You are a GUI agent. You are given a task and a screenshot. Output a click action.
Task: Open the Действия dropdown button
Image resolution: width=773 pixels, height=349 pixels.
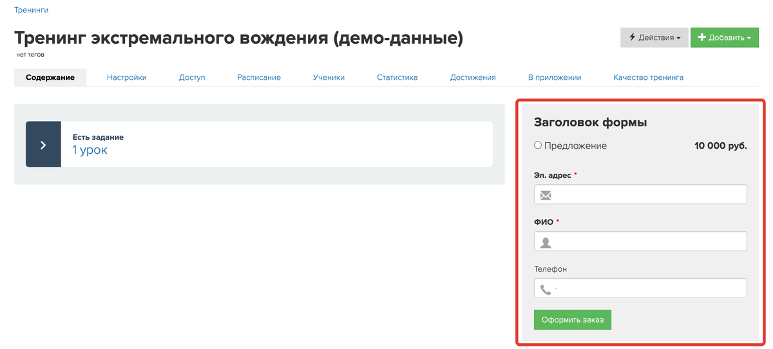[x=654, y=37]
